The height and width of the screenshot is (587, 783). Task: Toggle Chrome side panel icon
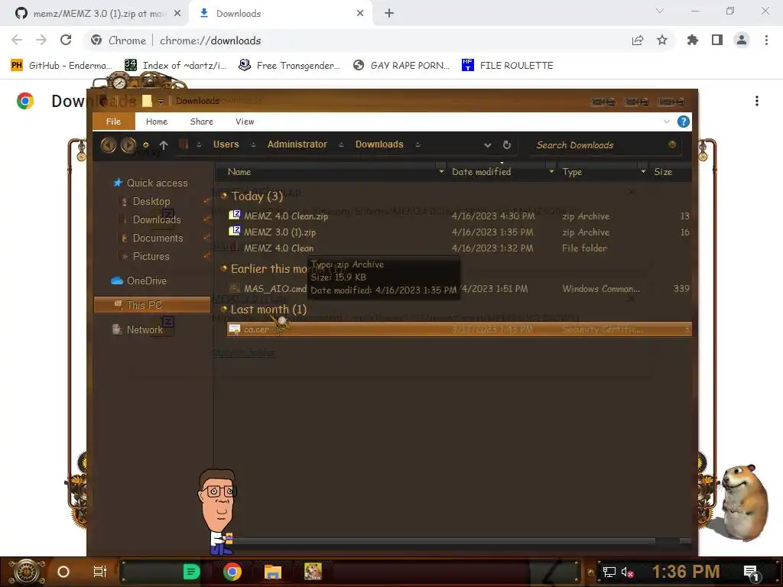717,40
